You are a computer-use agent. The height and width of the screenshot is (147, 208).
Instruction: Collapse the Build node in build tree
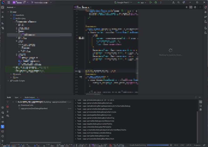(13, 102)
